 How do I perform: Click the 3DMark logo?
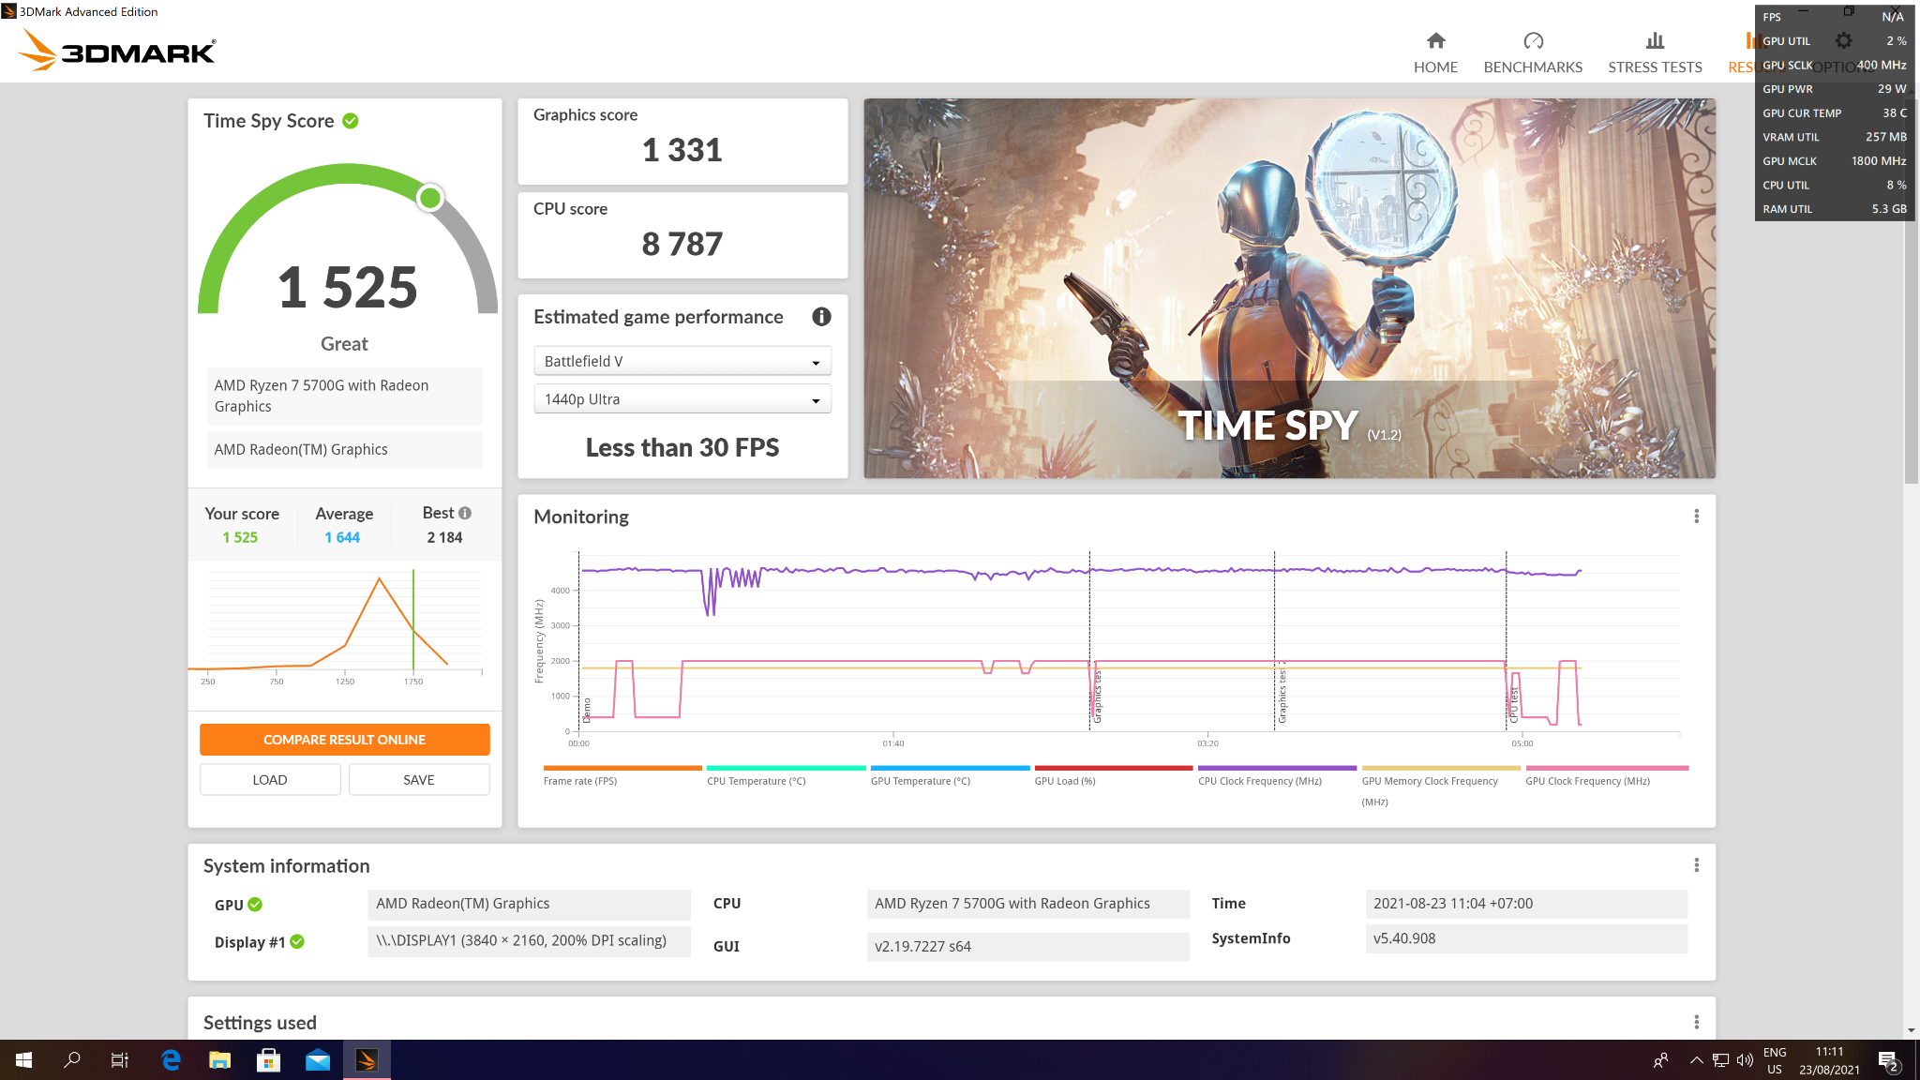tap(116, 52)
